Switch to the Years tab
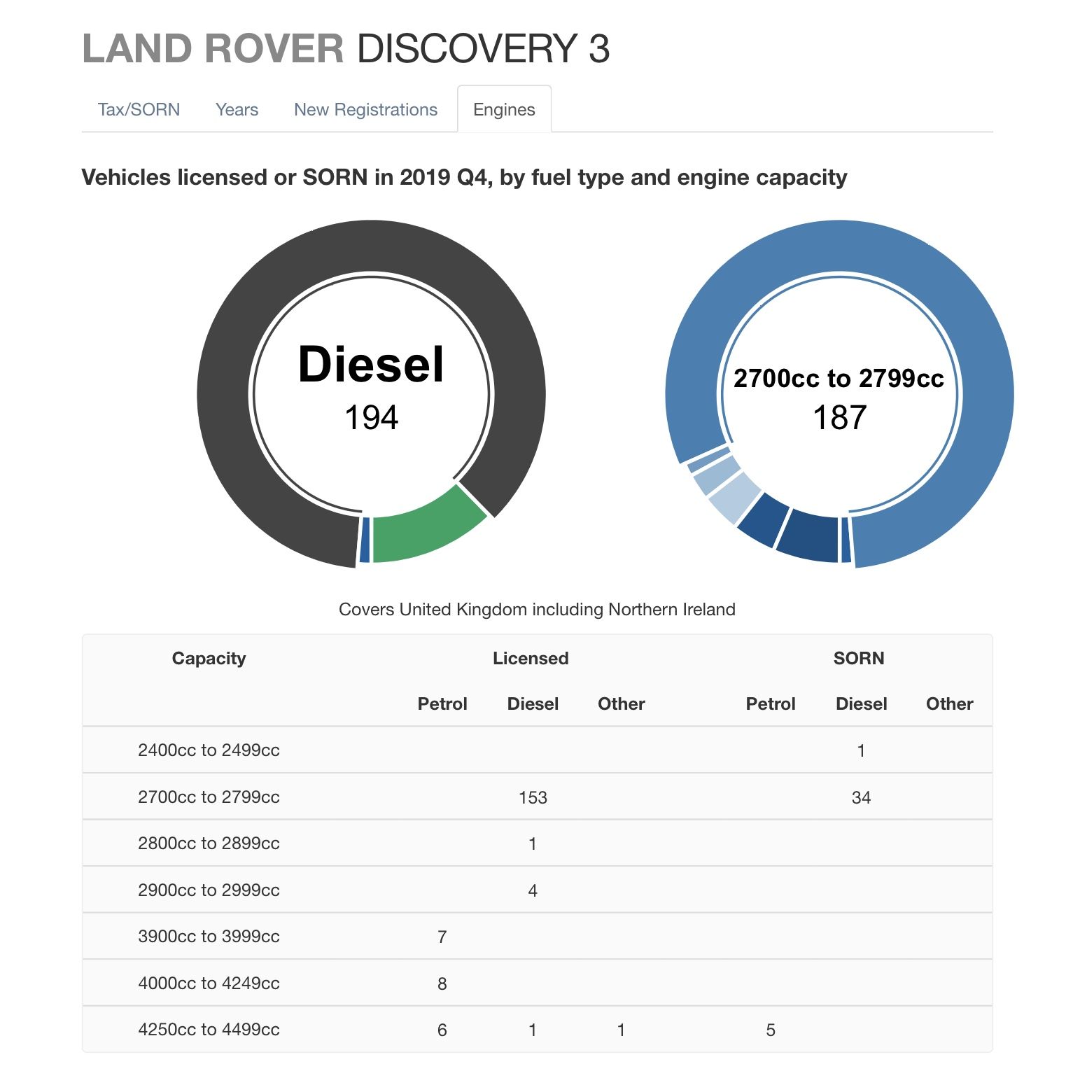The height and width of the screenshot is (1071, 1073). click(x=237, y=109)
